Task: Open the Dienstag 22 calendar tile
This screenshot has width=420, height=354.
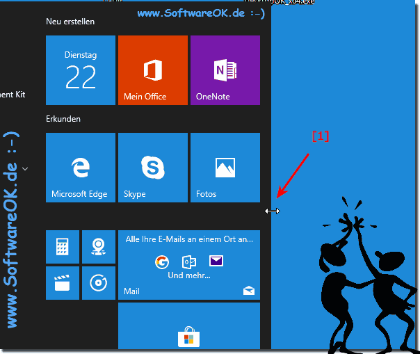Action: (81, 70)
